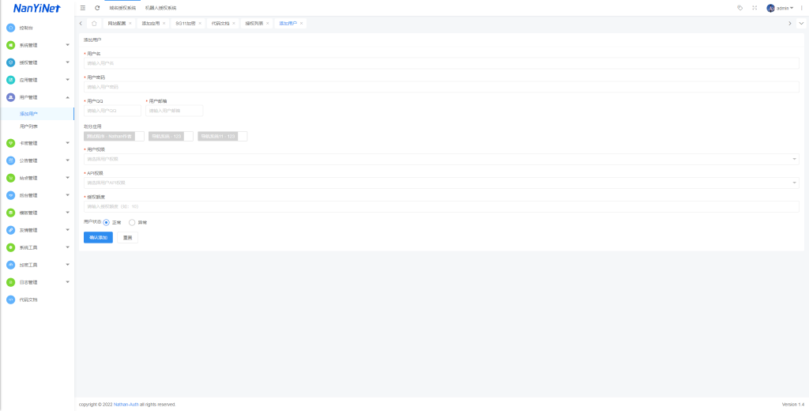Click the tag icon in header
Viewport: 809px width, 411px height.
point(739,8)
